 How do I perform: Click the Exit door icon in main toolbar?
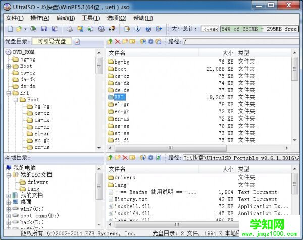(159, 29)
